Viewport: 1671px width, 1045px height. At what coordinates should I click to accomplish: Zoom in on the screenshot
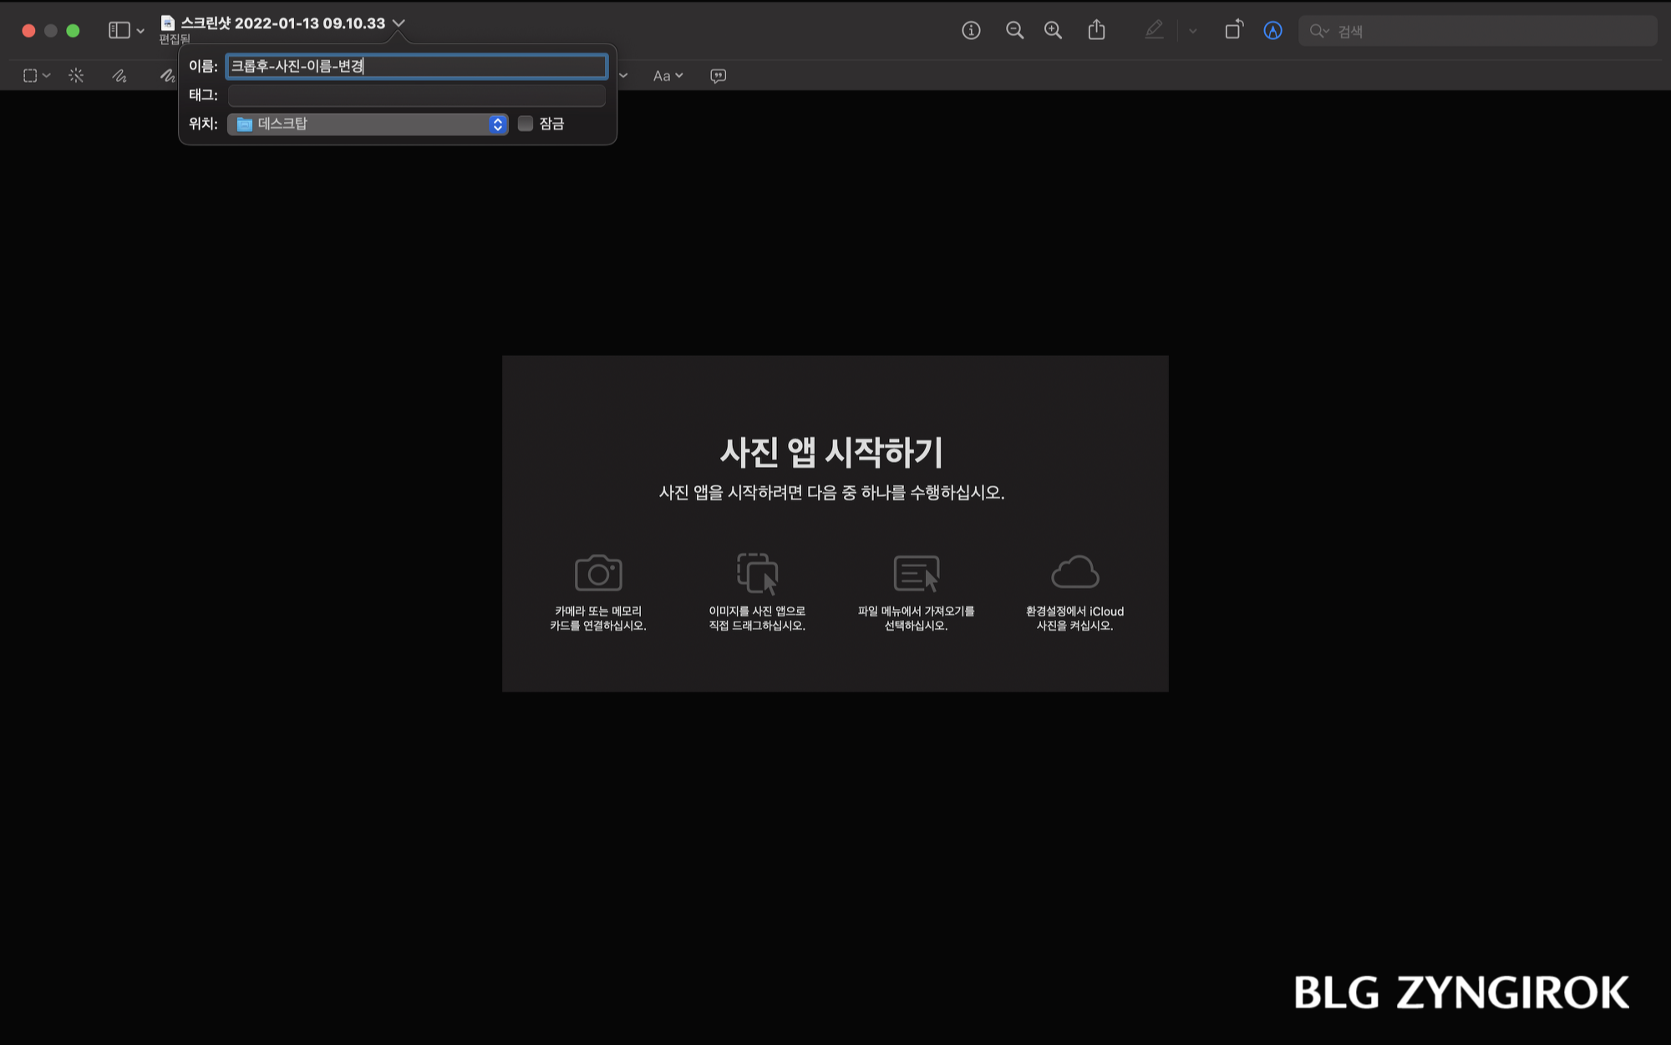pos(1053,31)
